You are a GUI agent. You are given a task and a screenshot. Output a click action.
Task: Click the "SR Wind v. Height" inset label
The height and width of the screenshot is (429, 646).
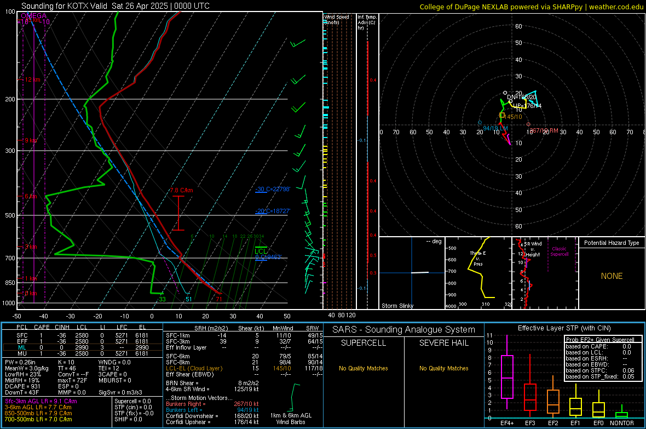[x=532, y=249]
